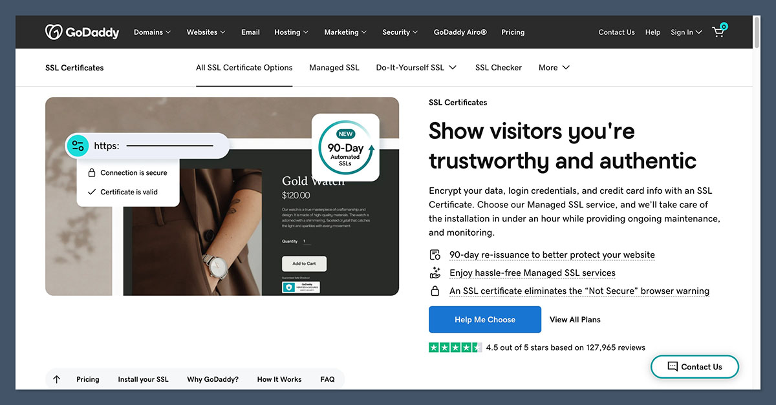Jump to How It Works section
This screenshot has height=405, width=776.
click(x=279, y=379)
